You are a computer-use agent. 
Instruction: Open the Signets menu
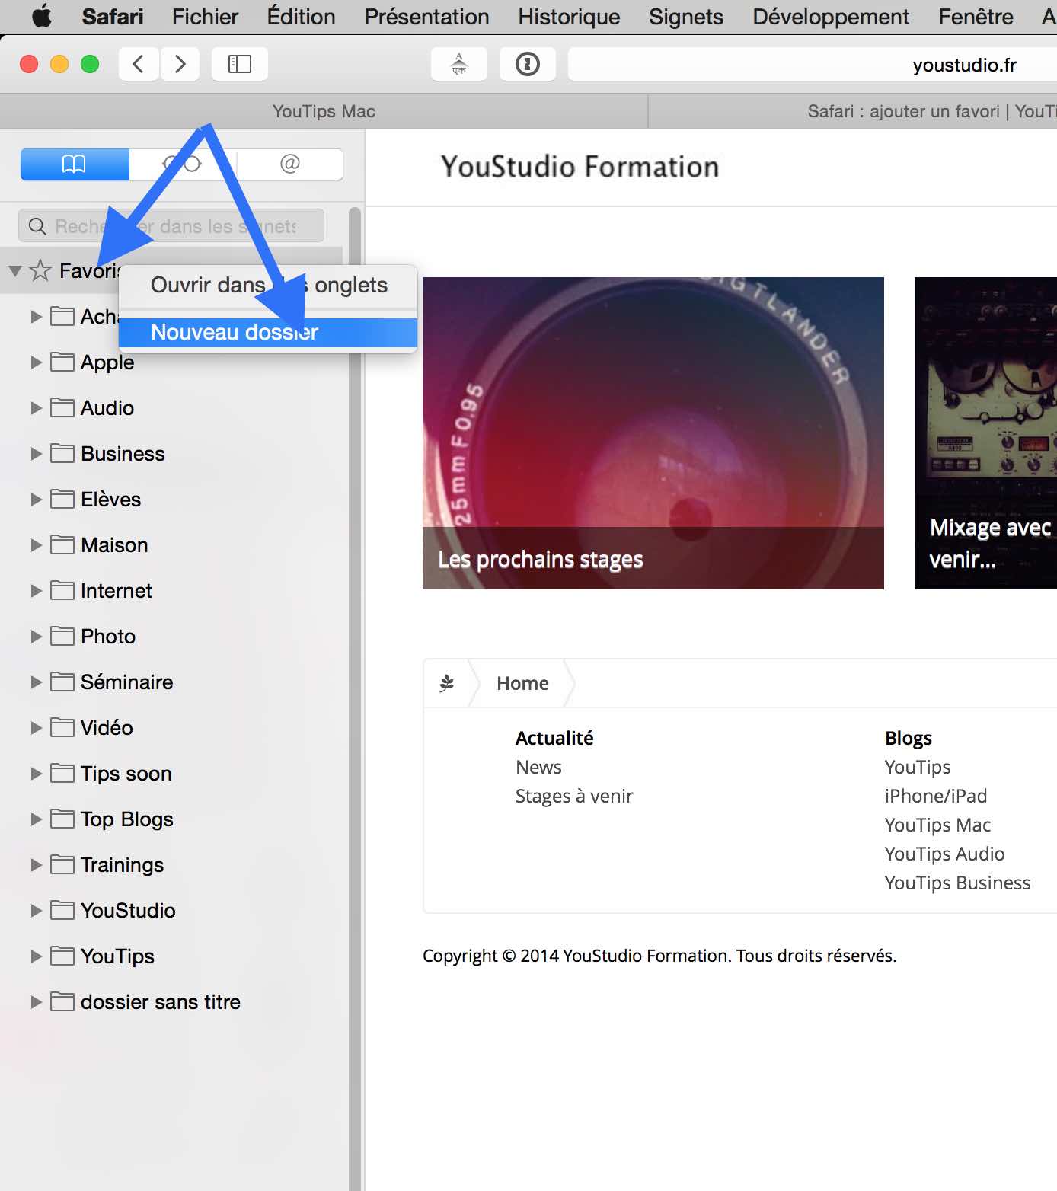[x=686, y=16]
